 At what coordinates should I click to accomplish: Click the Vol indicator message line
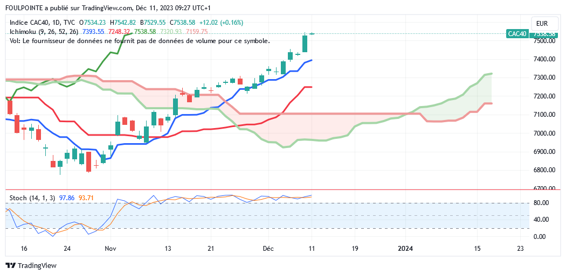(x=140, y=41)
